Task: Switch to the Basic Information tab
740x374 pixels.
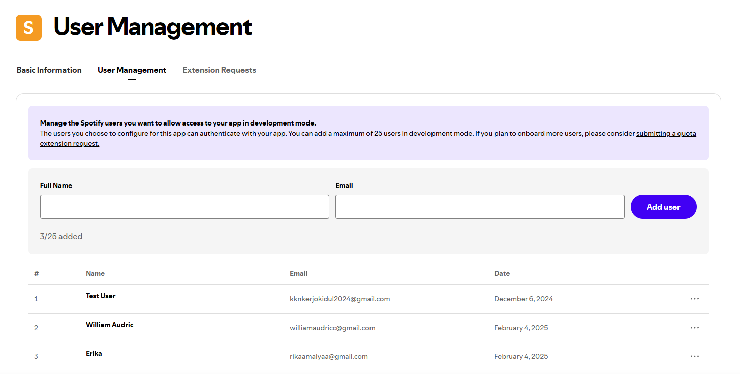Action: pyautogui.click(x=48, y=70)
